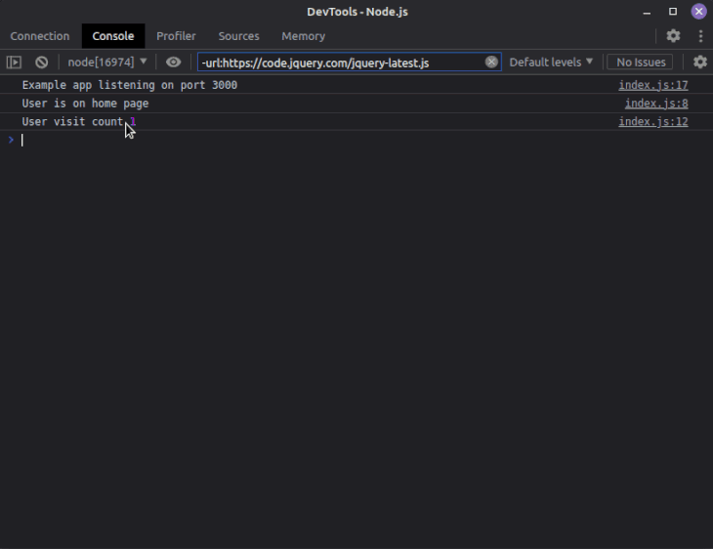
Task: Create a live expression with eye icon
Action: coord(173,63)
